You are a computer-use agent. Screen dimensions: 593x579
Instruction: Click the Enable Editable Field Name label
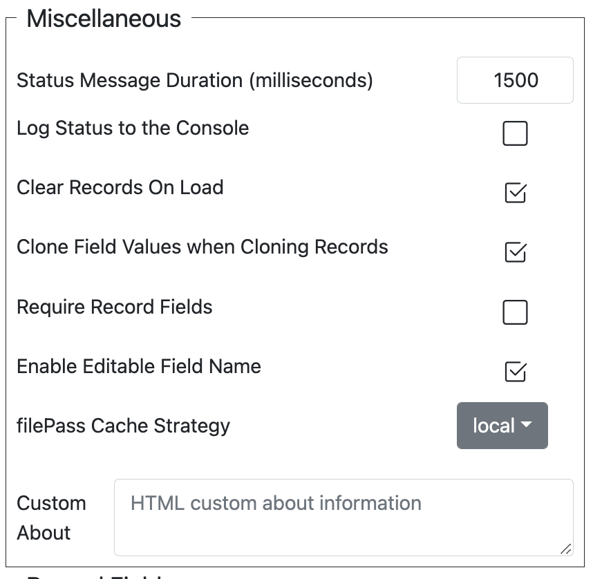pyautogui.click(x=139, y=366)
